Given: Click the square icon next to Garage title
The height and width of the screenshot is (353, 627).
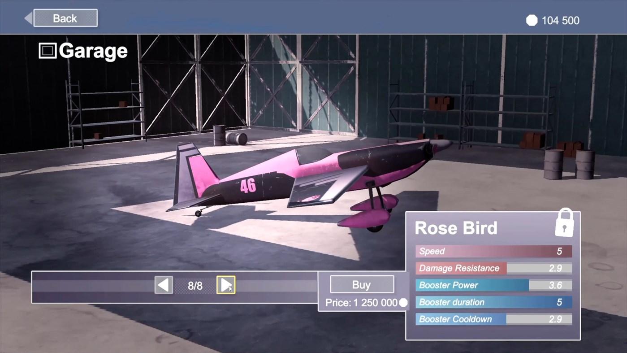Looking at the screenshot, I should (x=49, y=51).
